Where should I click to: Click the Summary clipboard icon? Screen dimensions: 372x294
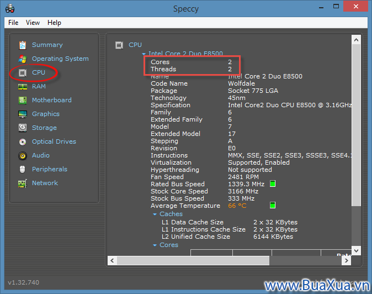[x=23, y=45]
